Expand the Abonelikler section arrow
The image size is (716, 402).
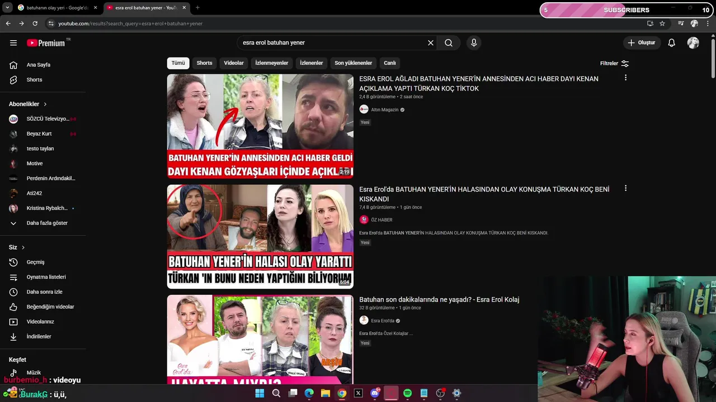point(45,104)
